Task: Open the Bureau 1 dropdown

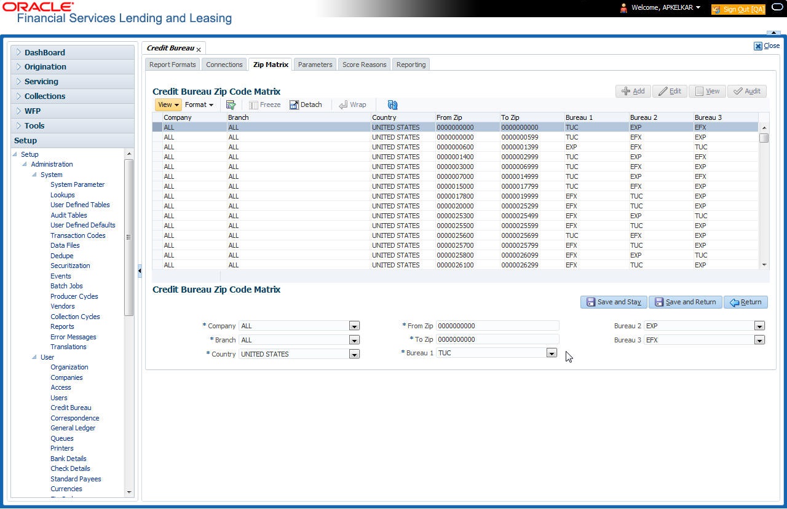Action: click(552, 353)
